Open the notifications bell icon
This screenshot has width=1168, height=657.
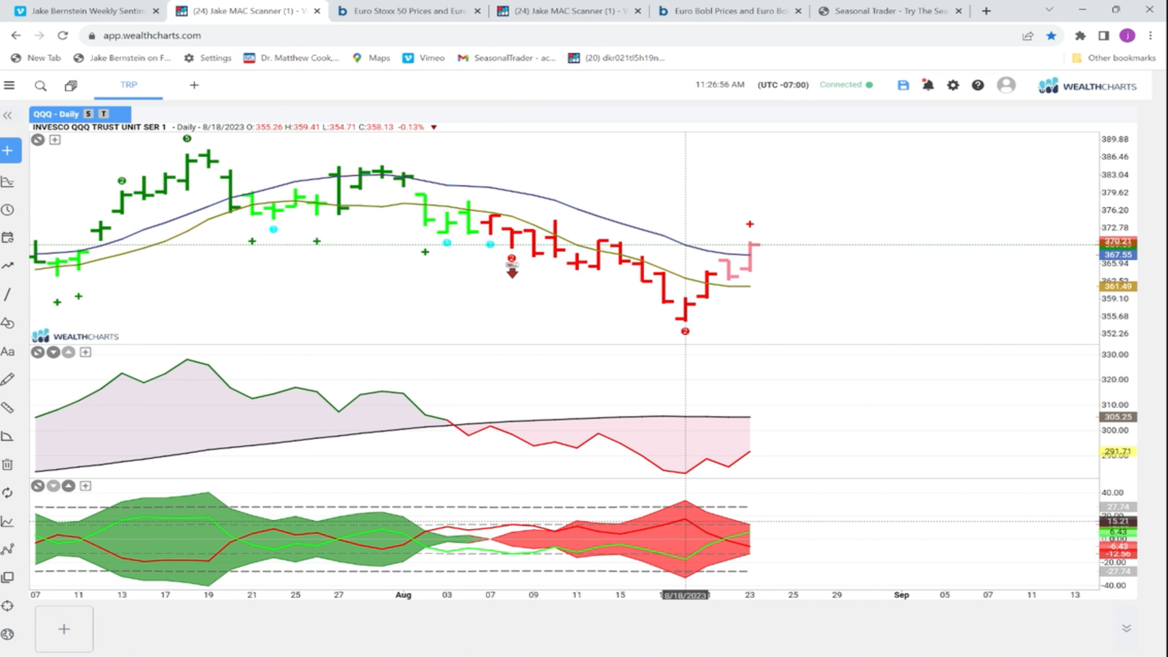click(x=928, y=85)
